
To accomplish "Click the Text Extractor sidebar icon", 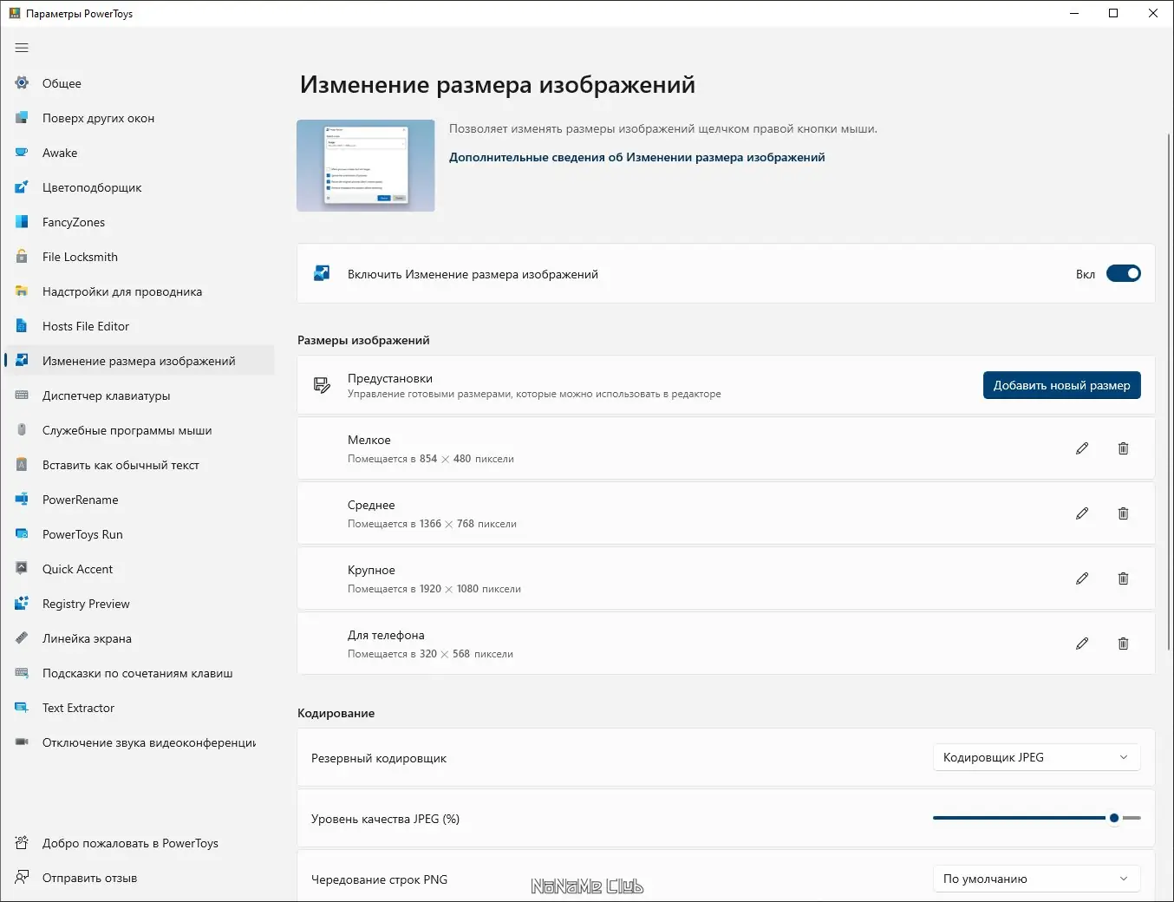I will click(x=22, y=708).
